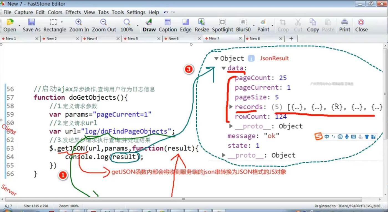The height and width of the screenshot is (212, 388).
Task: Open the Edit menu
Action: [x=40, y=12]
